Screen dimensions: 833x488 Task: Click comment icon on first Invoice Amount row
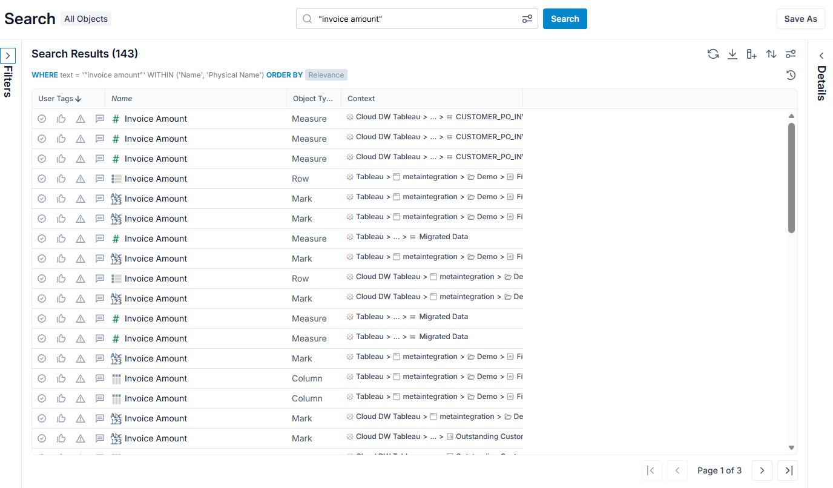pos(100,119)
